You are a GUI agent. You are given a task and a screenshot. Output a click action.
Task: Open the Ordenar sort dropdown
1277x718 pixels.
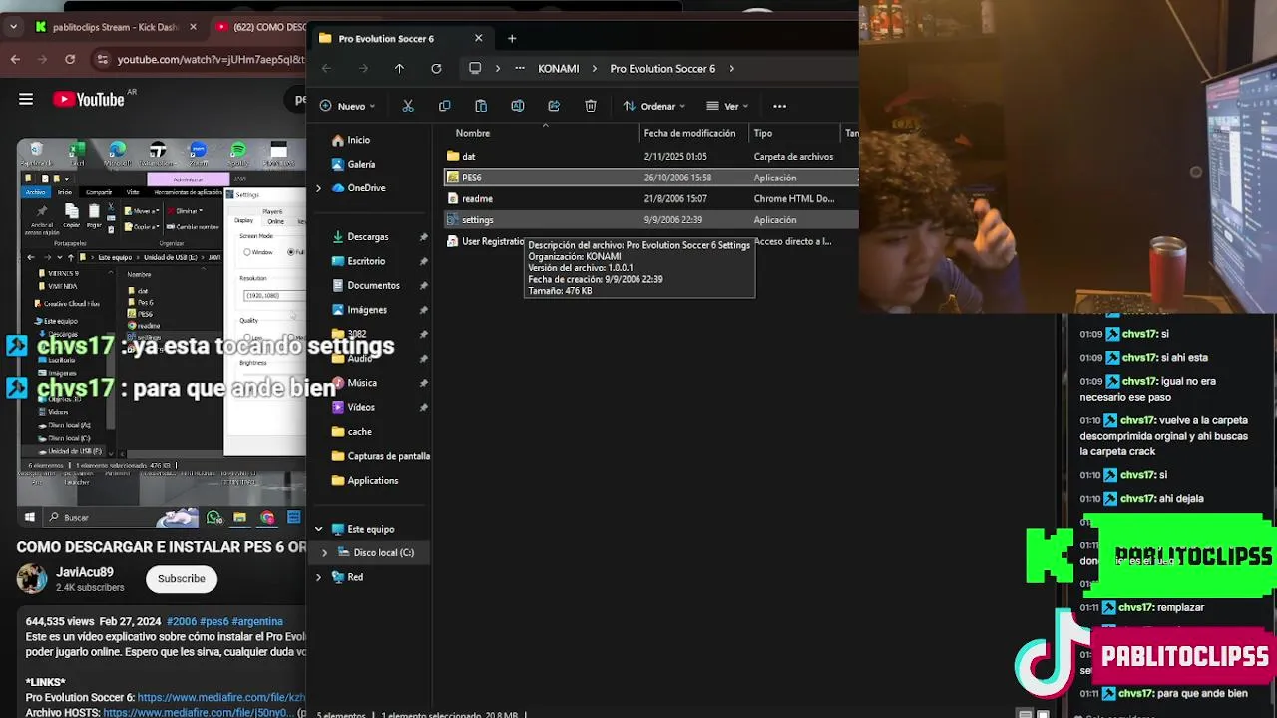pos(654,106)
